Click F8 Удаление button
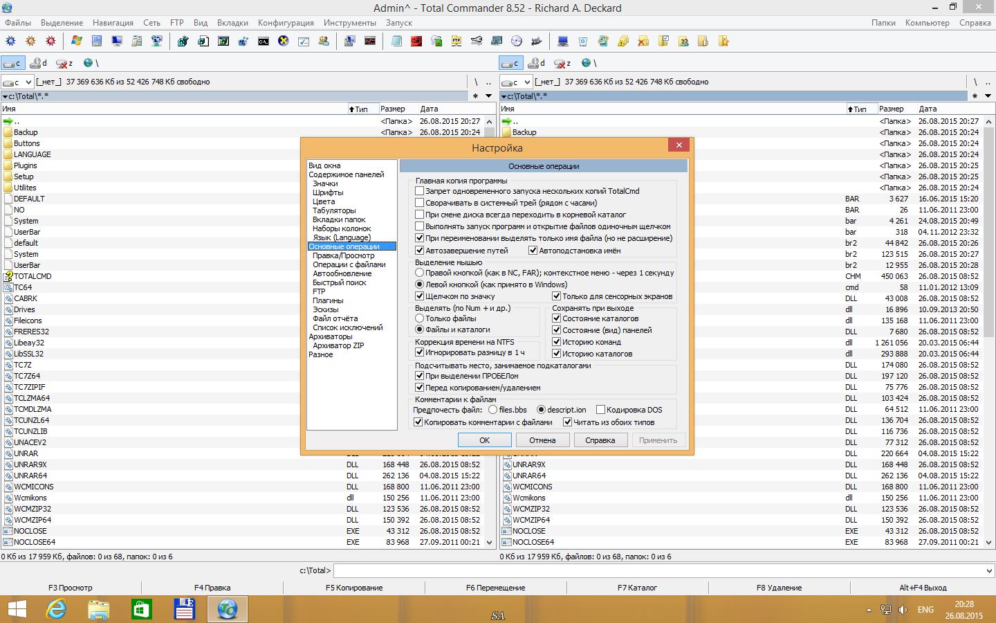 [x=779, y=588]
